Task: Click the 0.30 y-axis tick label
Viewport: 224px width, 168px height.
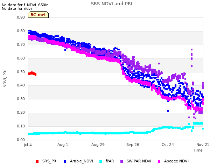Action: coord(21,99)
